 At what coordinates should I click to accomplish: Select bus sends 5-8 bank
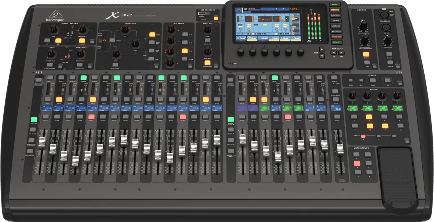[x=185, y=43]
